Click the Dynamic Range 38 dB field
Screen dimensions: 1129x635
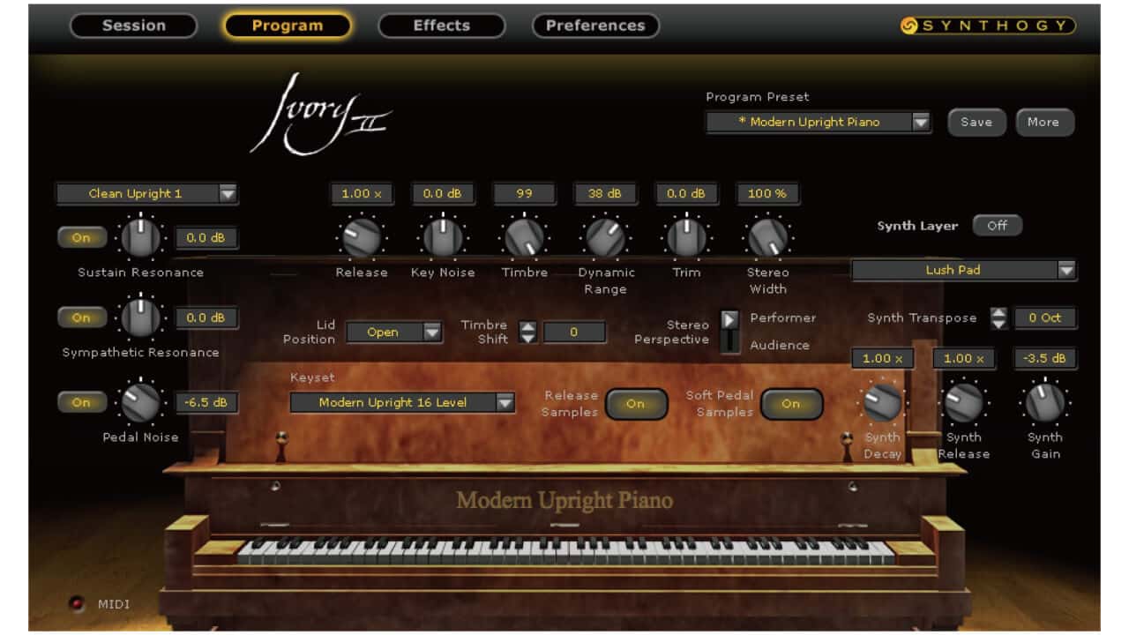click(x=606, y=193)
